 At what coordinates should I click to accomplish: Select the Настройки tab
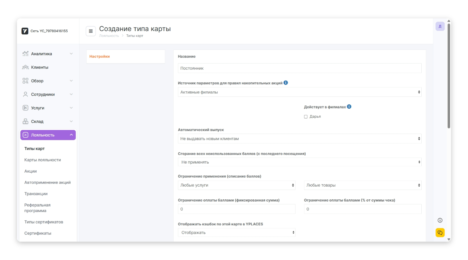click(x=99, y=56)
